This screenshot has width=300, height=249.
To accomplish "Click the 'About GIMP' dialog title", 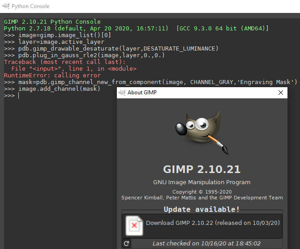I will pyautogui.click(x=142, y=93).
